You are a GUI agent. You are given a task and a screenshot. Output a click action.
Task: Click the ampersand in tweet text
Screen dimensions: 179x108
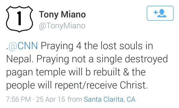pos(126,72)
